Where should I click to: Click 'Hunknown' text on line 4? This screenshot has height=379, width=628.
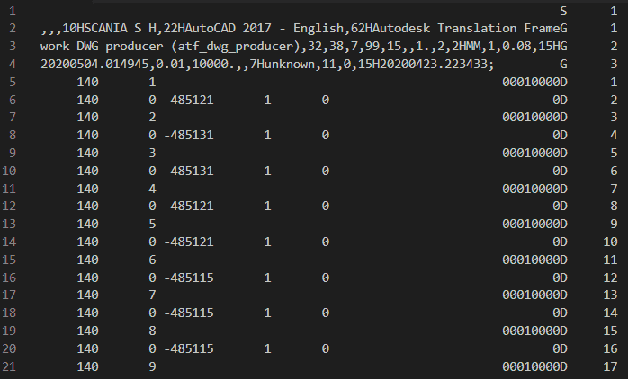pyautogui.click(x=286, y=64)
